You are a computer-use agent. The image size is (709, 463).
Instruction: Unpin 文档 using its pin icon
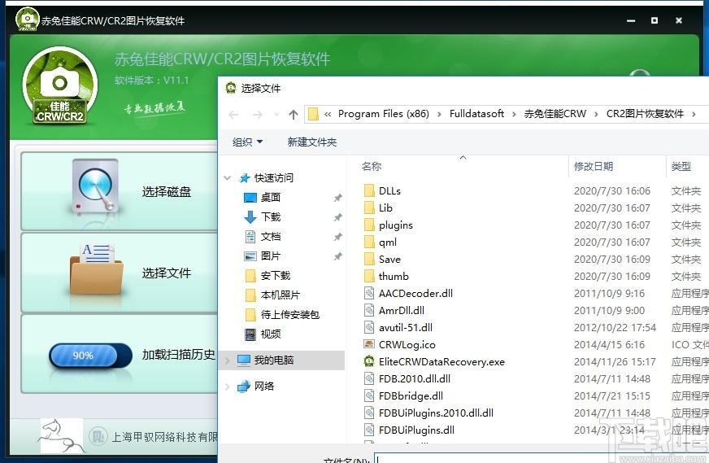(337, 237)
